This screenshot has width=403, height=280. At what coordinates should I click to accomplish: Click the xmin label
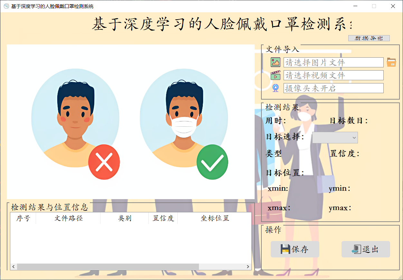[x=278, y=188]
